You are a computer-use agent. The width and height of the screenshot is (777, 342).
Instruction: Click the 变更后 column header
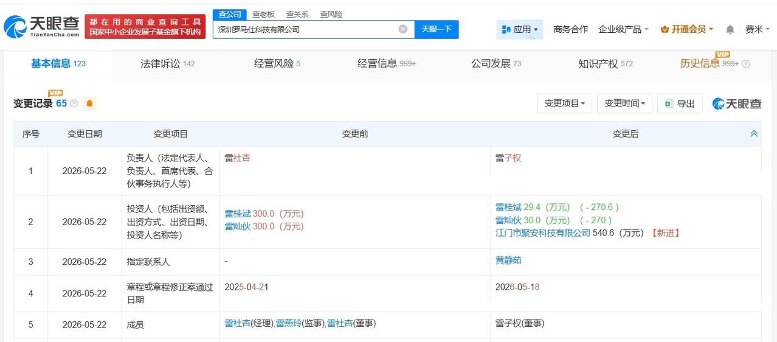coord(626,134)
